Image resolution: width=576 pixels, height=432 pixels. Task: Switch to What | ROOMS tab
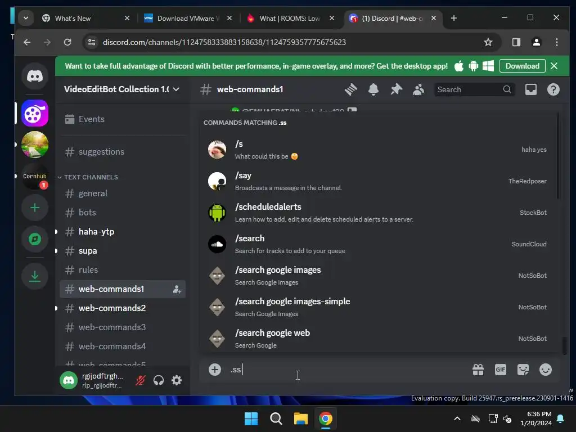pyautogui.click(x=290, y=18)
